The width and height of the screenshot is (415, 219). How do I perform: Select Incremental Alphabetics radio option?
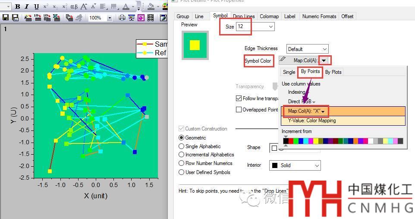(x=181, y=155)
